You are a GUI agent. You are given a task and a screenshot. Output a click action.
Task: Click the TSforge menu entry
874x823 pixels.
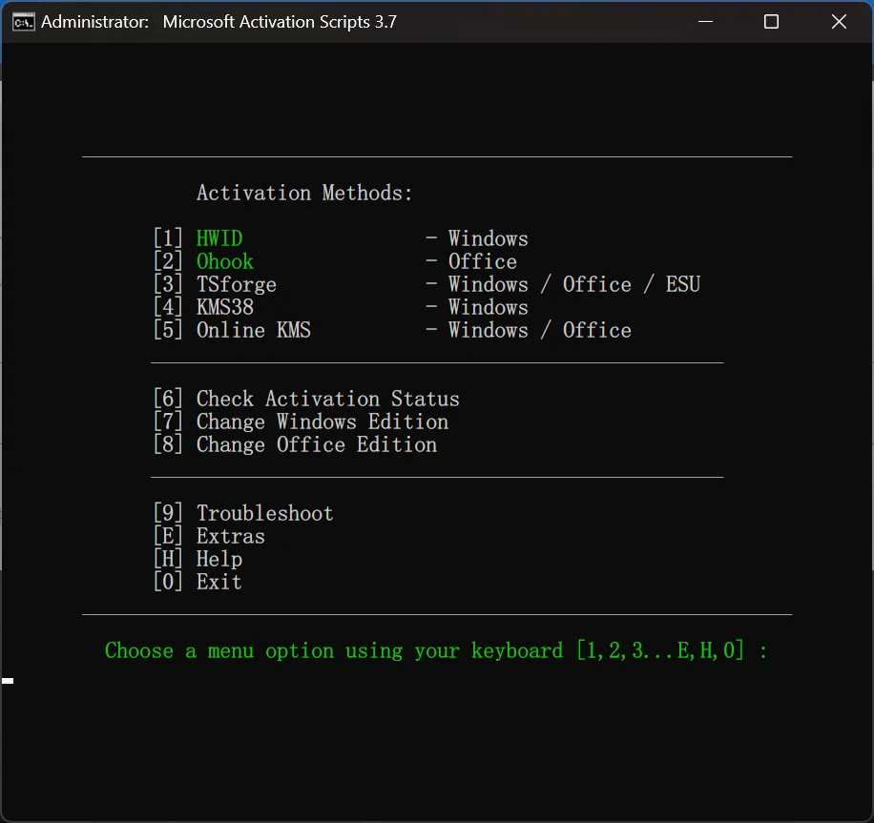(x=237, y=284)
